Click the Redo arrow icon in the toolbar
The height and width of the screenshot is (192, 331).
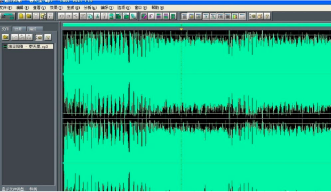tap(68, 16)
